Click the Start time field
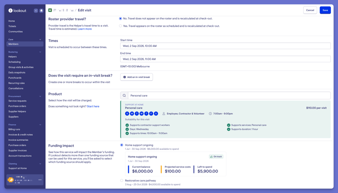338x193 pixels. pyautogui.click(x=226, y=46)
